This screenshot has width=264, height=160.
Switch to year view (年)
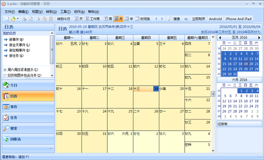click(x=129, y=19)
